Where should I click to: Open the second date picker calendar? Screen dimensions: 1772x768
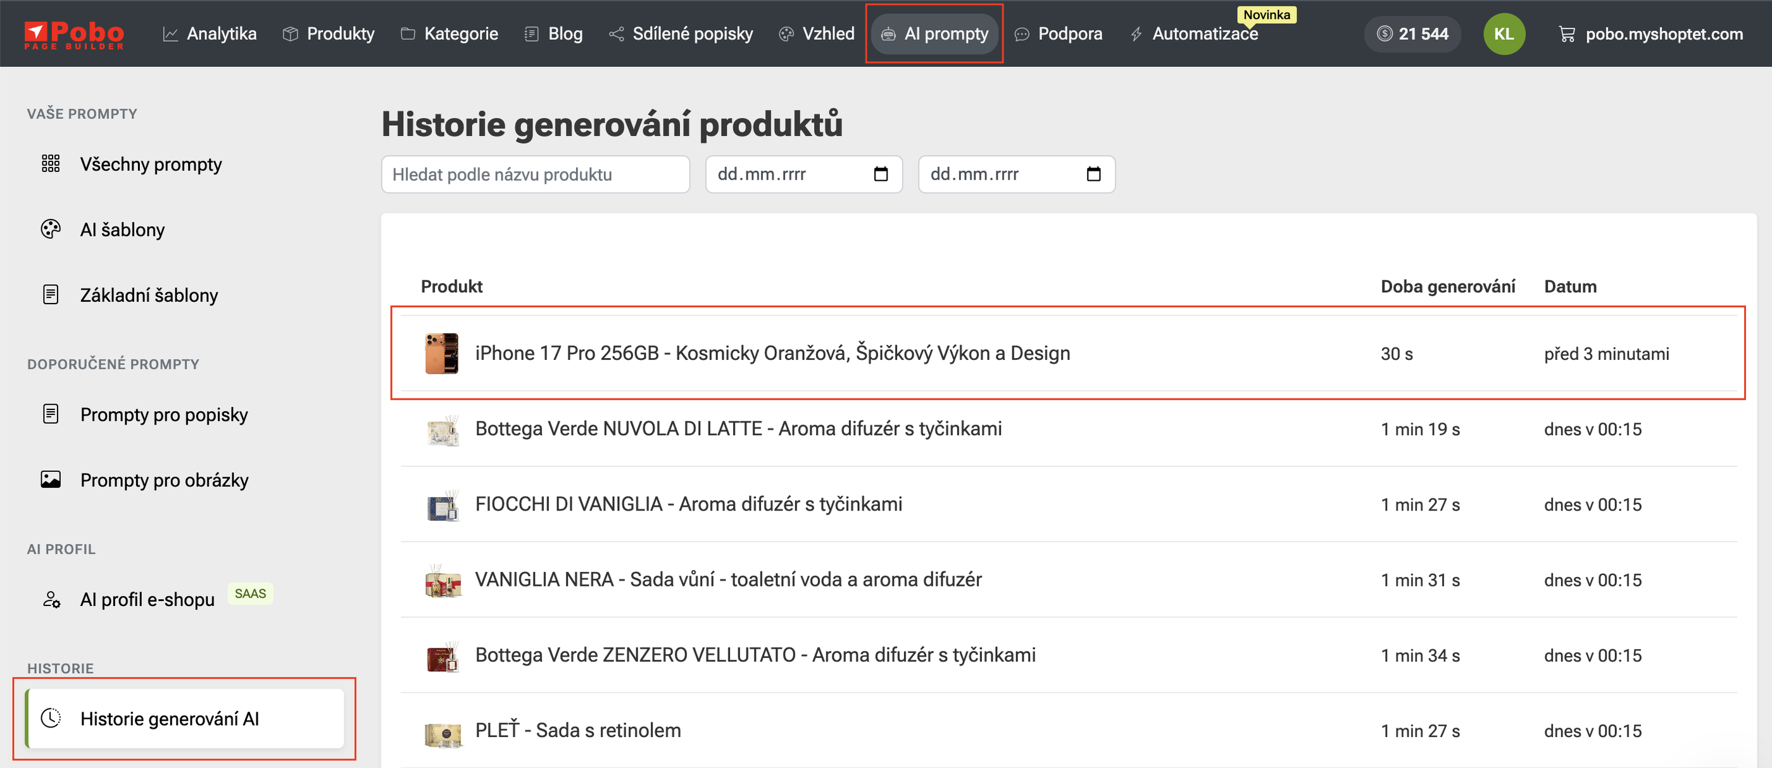1094,174
